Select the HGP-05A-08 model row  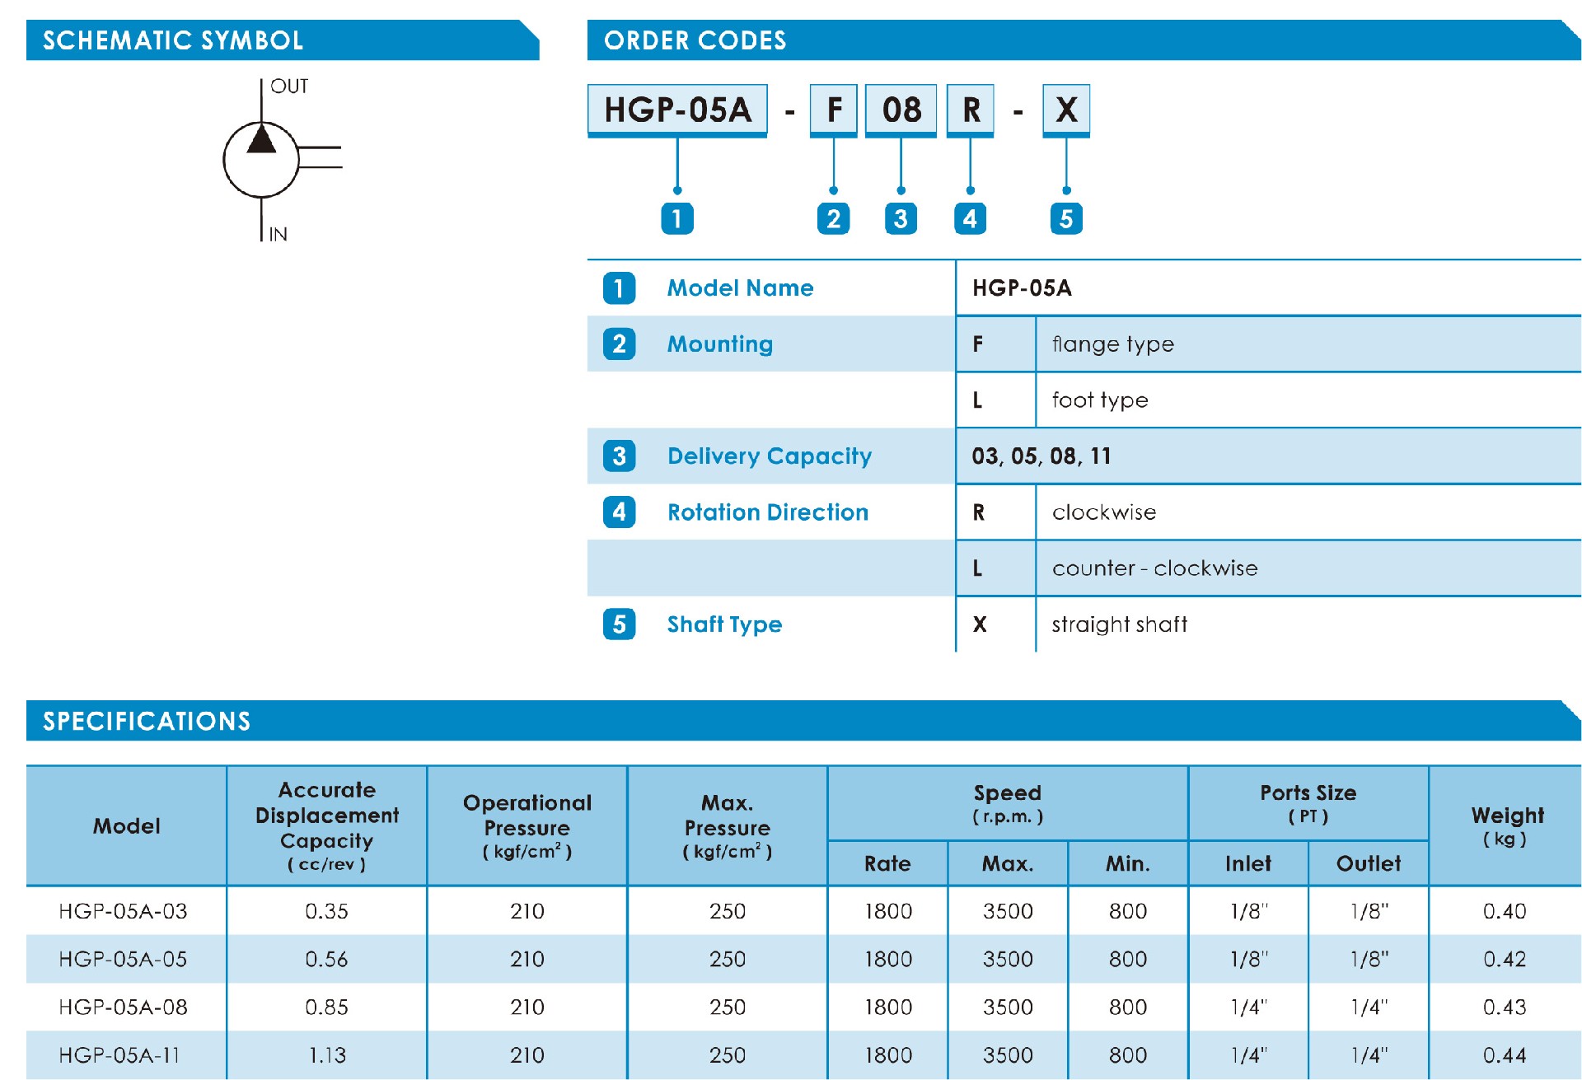(803, 1007)
